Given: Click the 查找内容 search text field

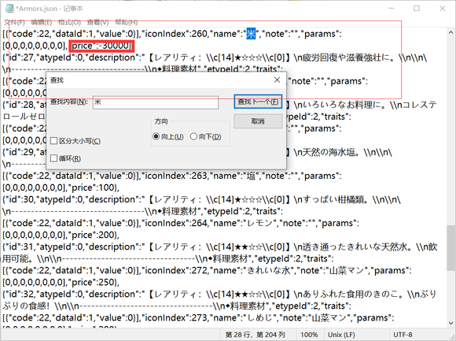Looking at the screenshot, I should coord(156,102).
